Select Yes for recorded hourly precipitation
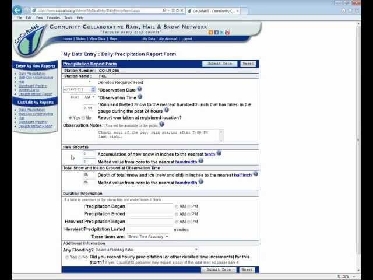This screenshot has height=280, width=373. point(67,257)
